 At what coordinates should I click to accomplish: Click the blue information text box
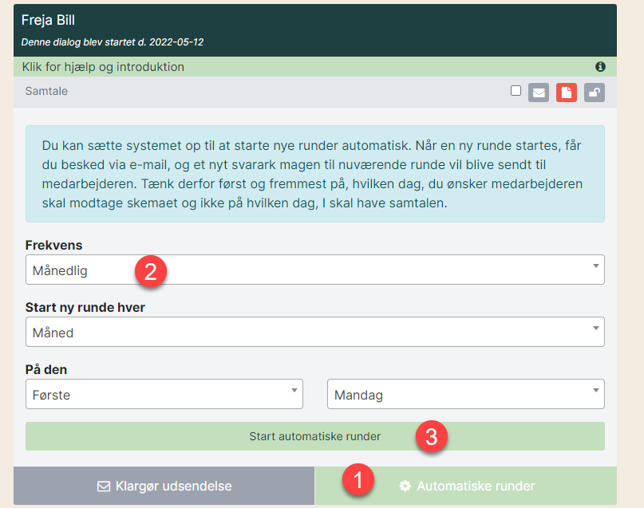pyautogui.click(x=314, y=173)
